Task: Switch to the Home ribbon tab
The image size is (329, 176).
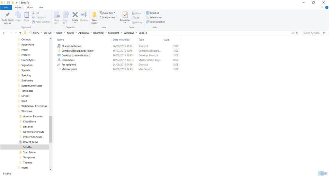Action: click(18, 8)
